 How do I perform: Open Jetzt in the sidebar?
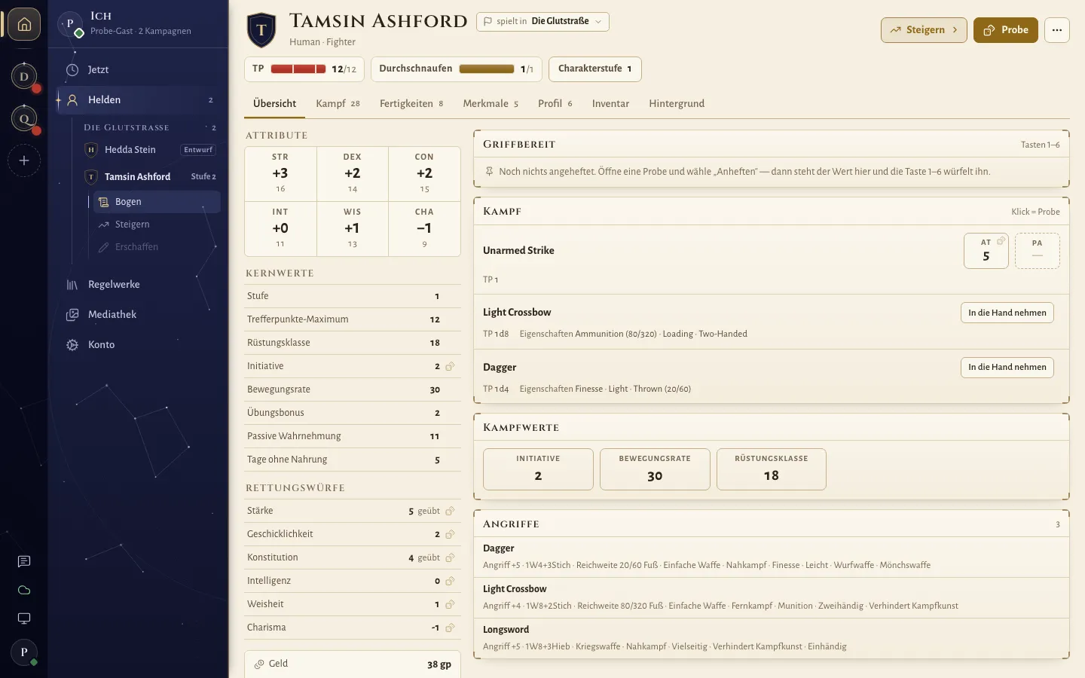coord(139,70)
